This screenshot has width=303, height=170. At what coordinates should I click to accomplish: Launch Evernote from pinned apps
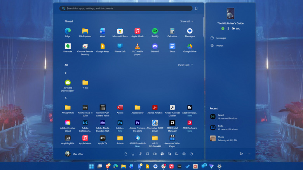tap(68, 48)
